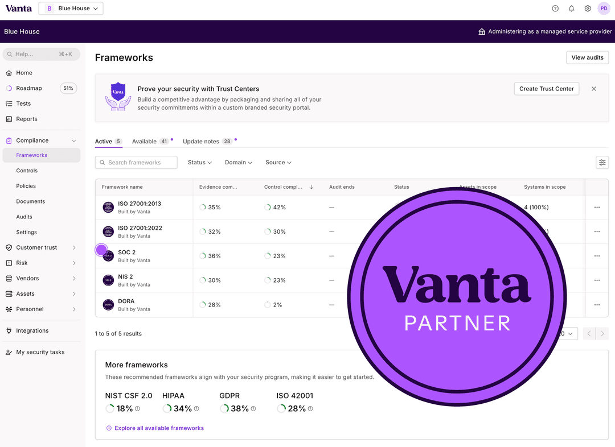Open Reports in sidebar

click(x=27, y=119)
